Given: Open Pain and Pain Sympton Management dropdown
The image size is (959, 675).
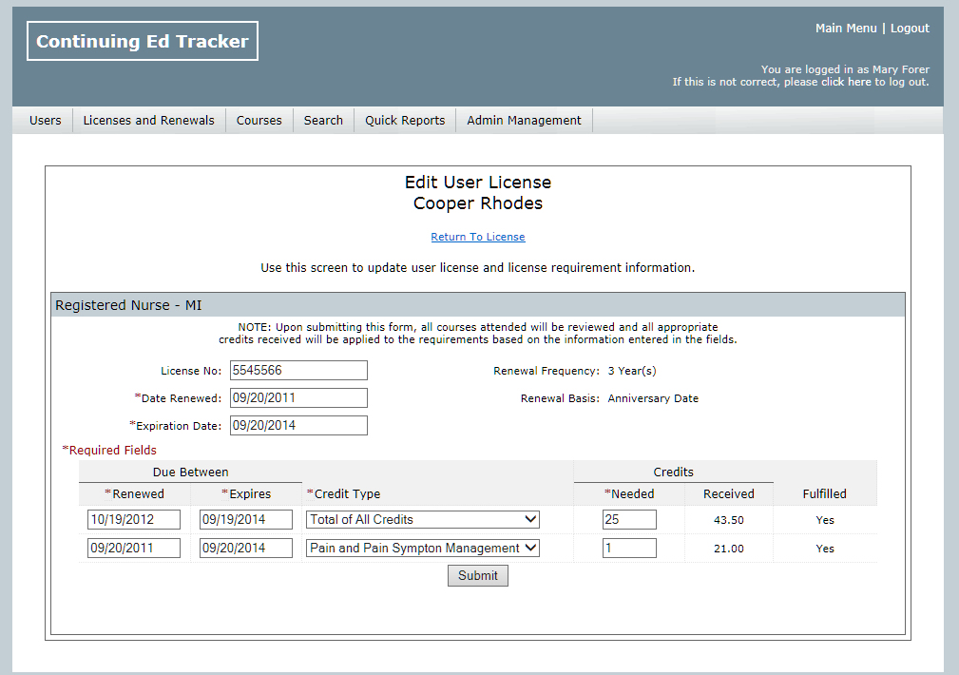Looking at the screenshot, I should tap(423, 549).
